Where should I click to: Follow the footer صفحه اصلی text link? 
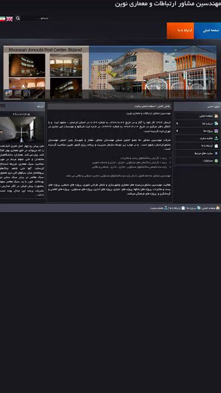click(209, 208)
